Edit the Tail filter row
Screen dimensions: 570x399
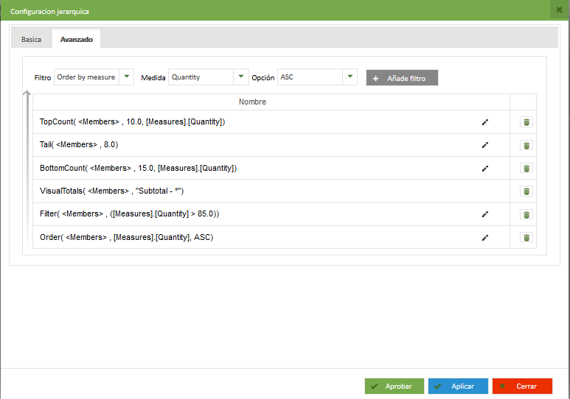[x=484, y=145]
